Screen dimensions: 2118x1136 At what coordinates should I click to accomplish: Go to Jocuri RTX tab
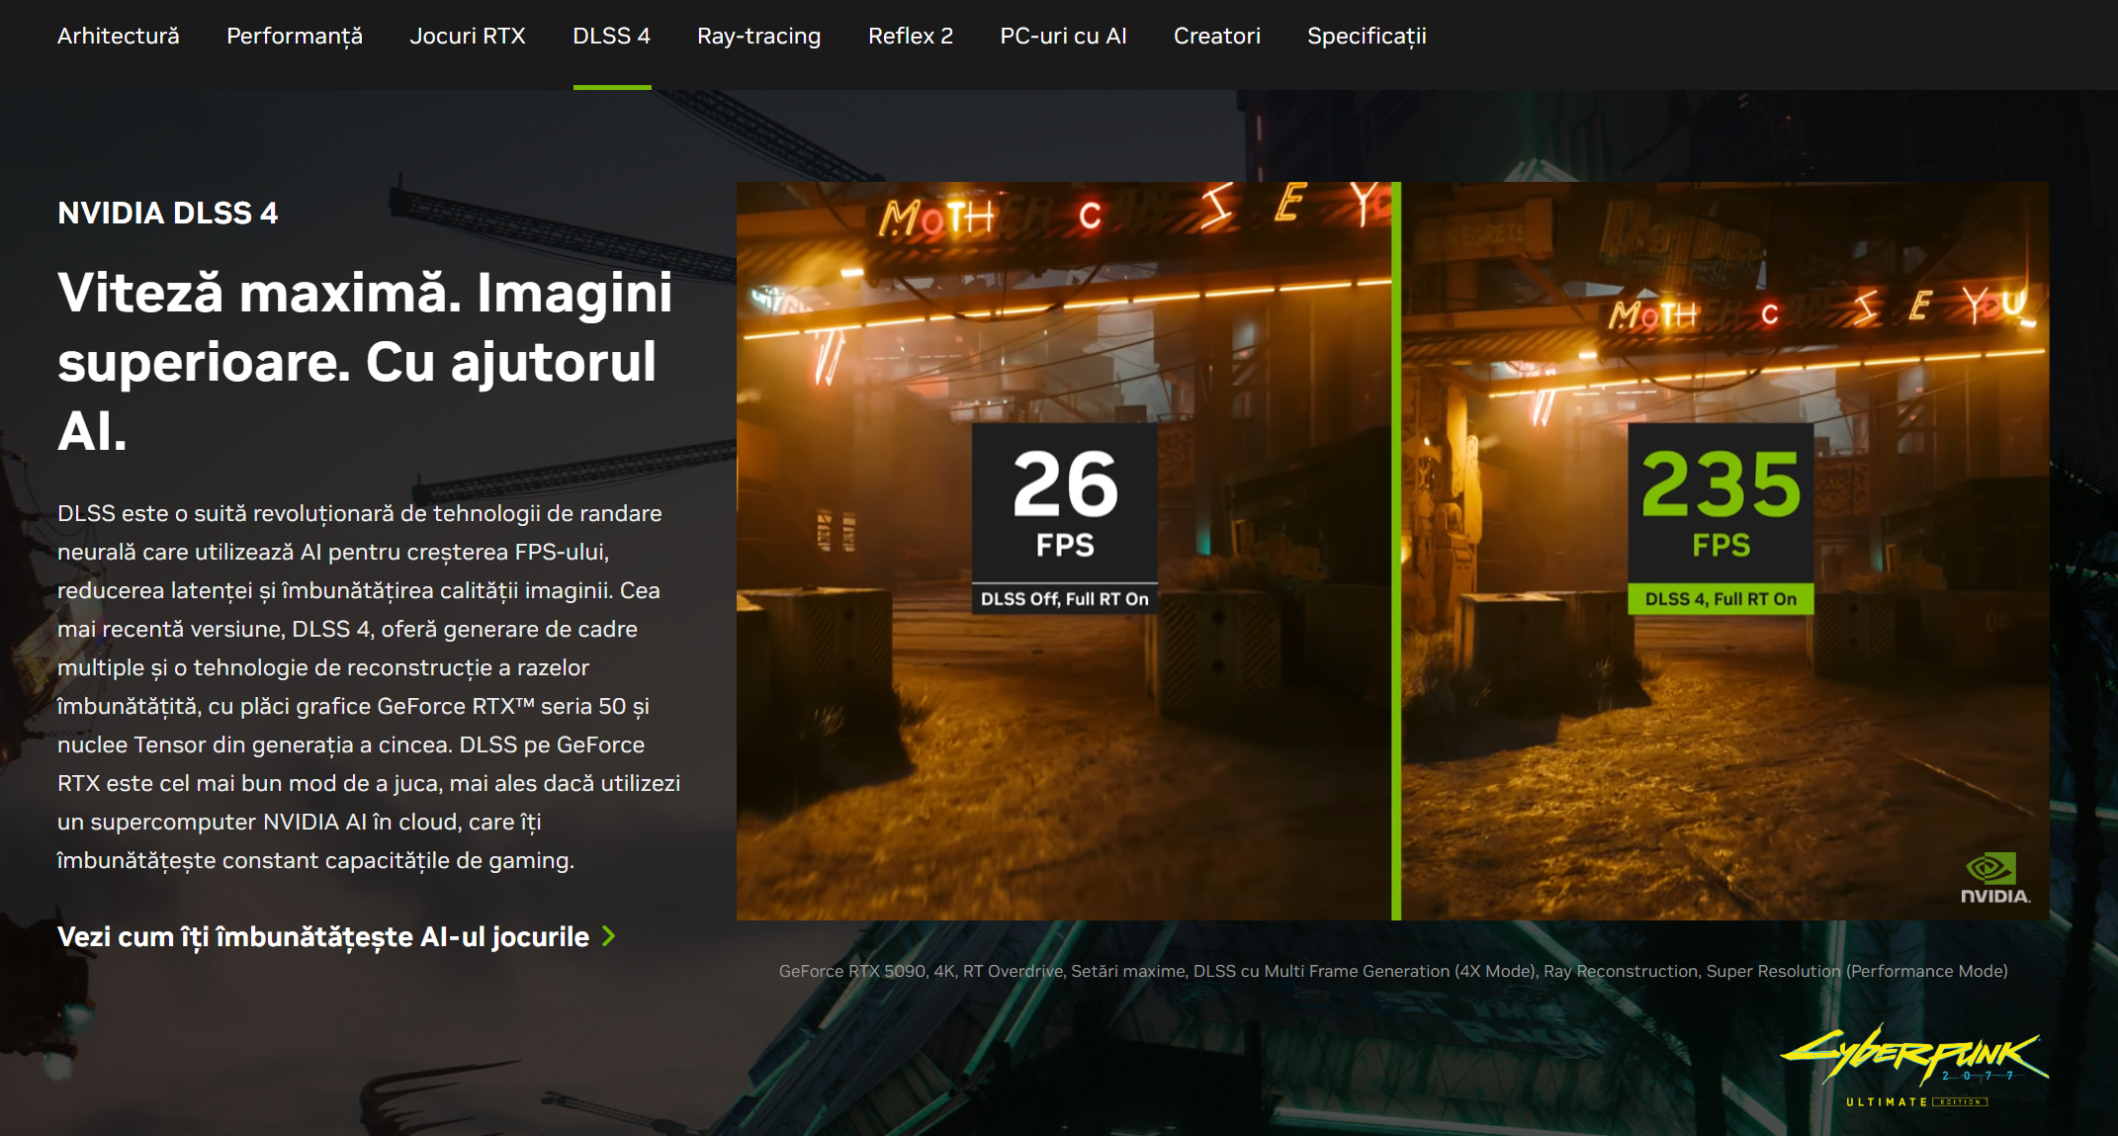(467, 37)
